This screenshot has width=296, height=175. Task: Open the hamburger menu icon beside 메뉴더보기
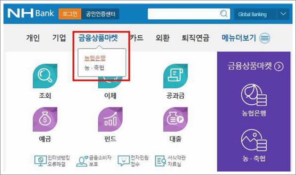[265, 38]
